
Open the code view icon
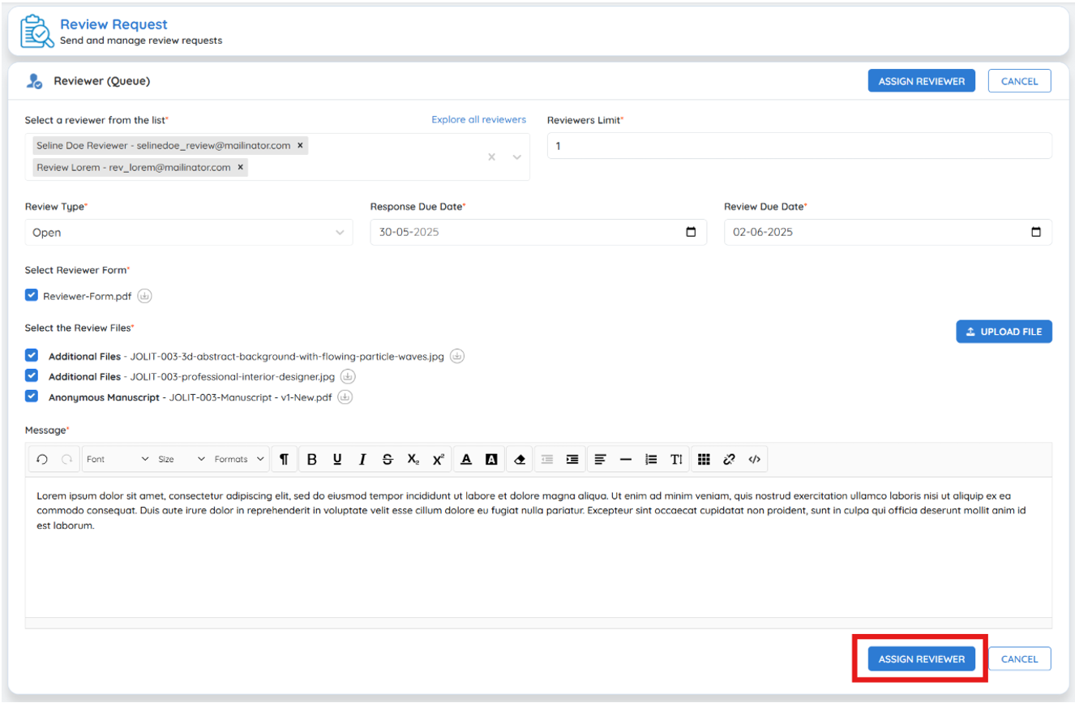point(754,459)
